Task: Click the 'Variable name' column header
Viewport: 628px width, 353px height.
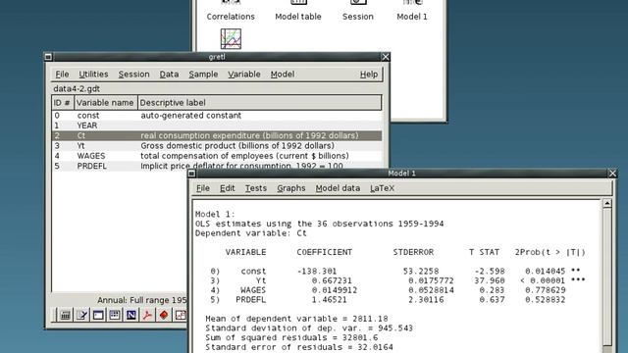Action: click(x=106, y=102)
